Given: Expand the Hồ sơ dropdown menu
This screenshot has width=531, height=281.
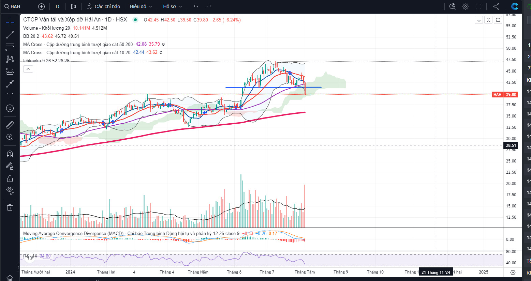Looking at the screenshot, I should tap(173, 6).
